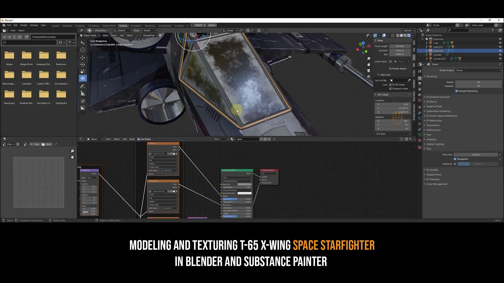504x283 pixels.
Task: Open the File menu
Action: coord(9,25)
